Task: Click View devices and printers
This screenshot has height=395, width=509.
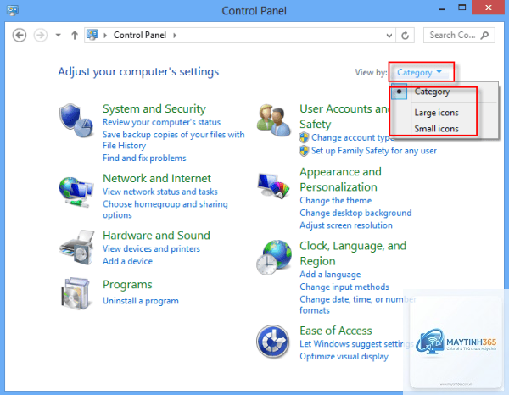Action: pos(151,249)
